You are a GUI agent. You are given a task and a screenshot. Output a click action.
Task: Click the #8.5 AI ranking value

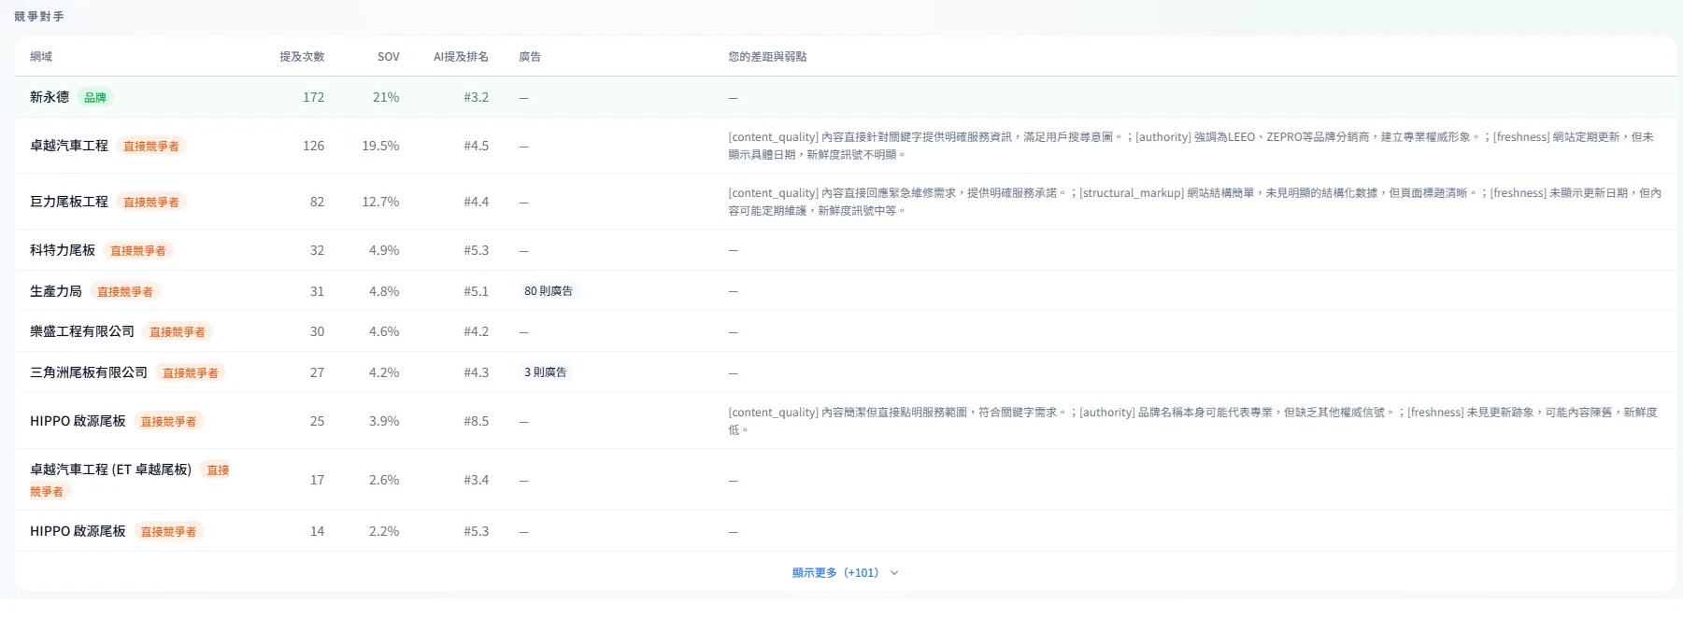point(476,421)
